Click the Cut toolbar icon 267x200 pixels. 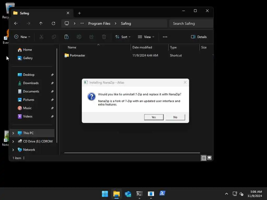[x=41, y=37]
